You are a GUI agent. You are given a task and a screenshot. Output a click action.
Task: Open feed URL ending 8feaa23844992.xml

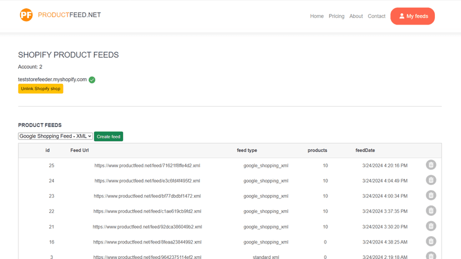[148, 242]
